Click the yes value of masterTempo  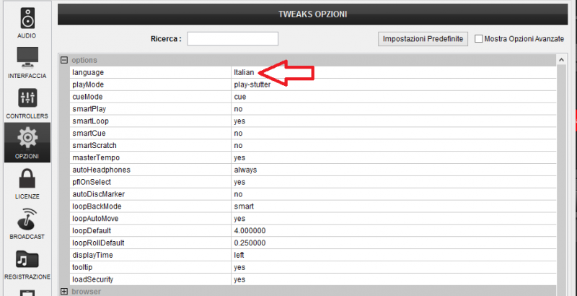239,157
